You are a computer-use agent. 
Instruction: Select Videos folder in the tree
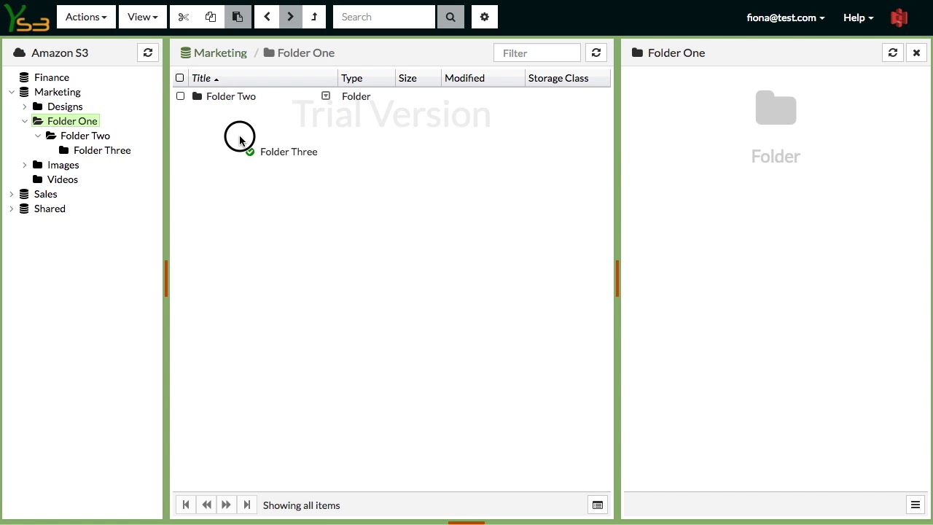[63, 179]
